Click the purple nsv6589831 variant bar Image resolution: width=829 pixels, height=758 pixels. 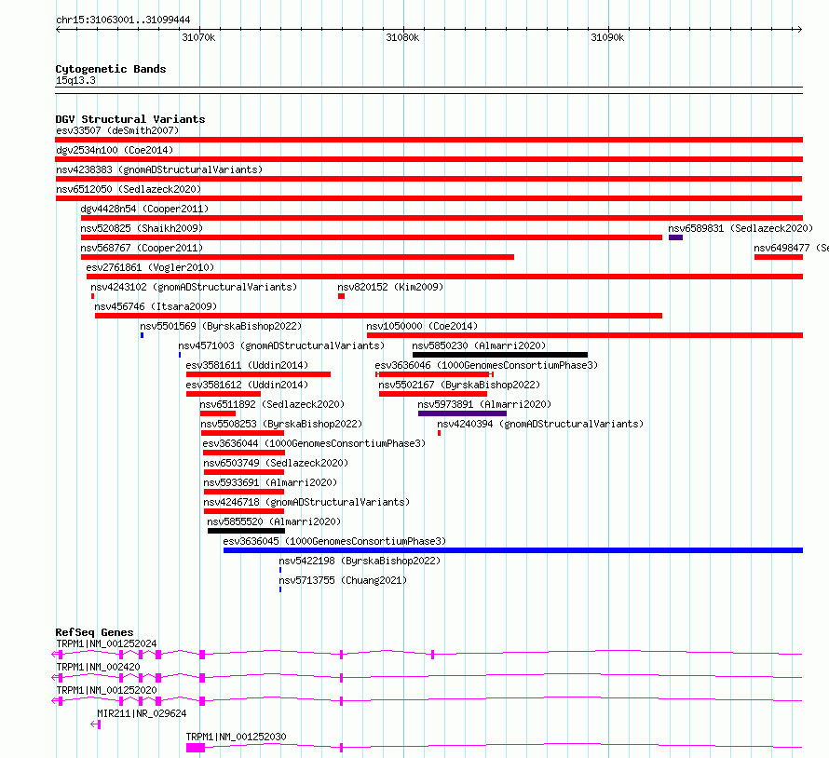(675, 237)
